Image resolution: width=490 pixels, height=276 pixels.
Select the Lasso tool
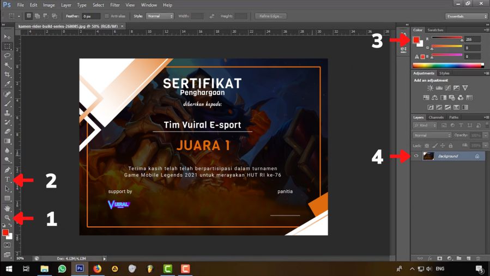click(7, 56)
